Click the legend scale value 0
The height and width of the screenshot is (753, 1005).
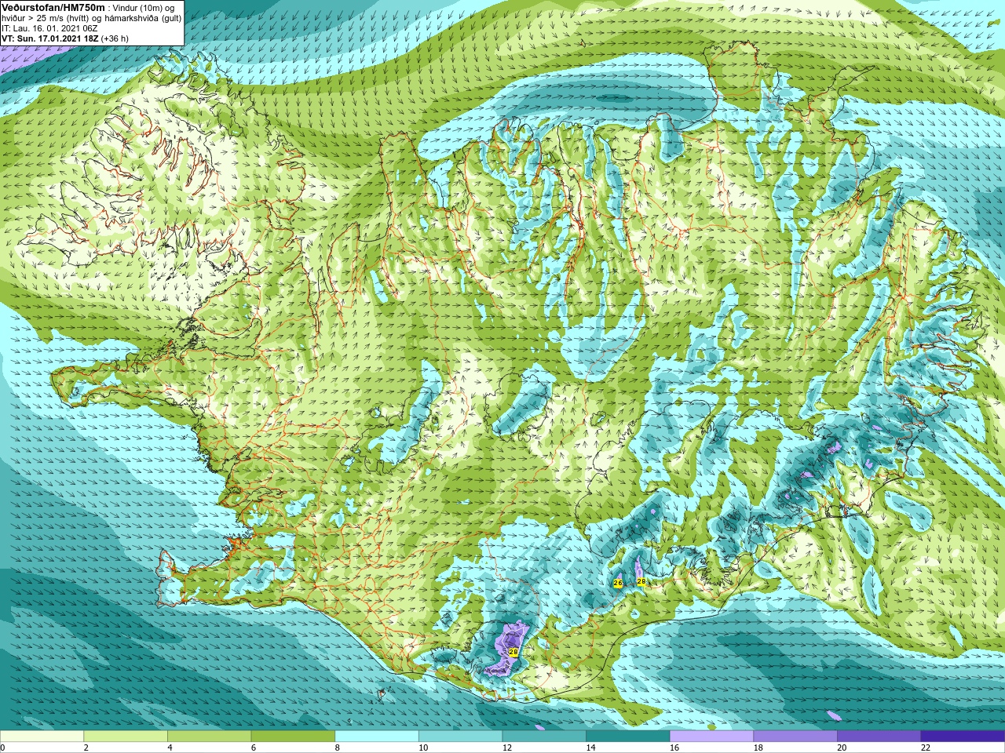coord(3,748)
